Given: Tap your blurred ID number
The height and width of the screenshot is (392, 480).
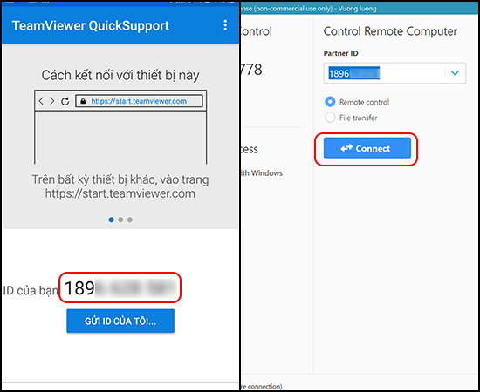Looking at the screenshot, I should coord(120,287).
